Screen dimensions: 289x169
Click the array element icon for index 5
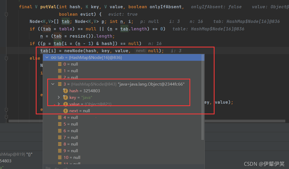pos(60,124)
